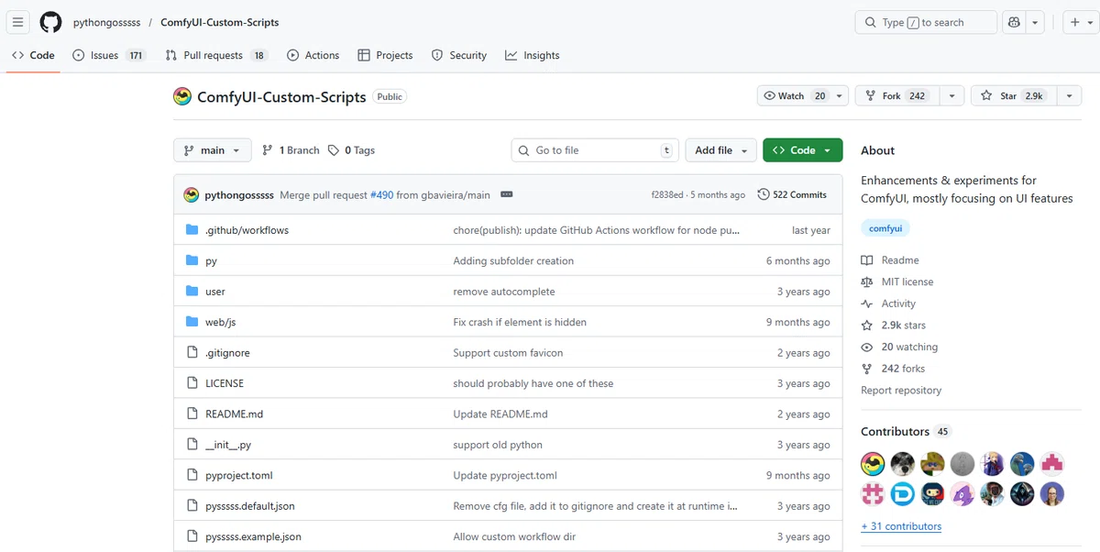Click the ComfyUI-Custom-Scripts breadcrumb in header

pyautogui.click(x=220, y=22)
